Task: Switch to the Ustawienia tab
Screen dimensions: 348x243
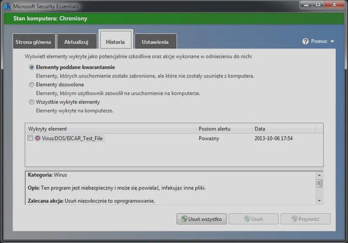Action: (x=155, y=41)
